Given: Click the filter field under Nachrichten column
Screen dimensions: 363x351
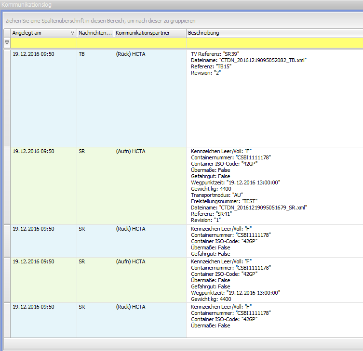Looking at the screenshot, I should coord(95,43).
